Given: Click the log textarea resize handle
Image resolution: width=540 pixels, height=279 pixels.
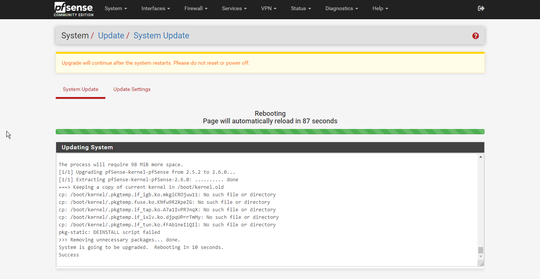Looking at the screenshot, I should tap(481, 264).
